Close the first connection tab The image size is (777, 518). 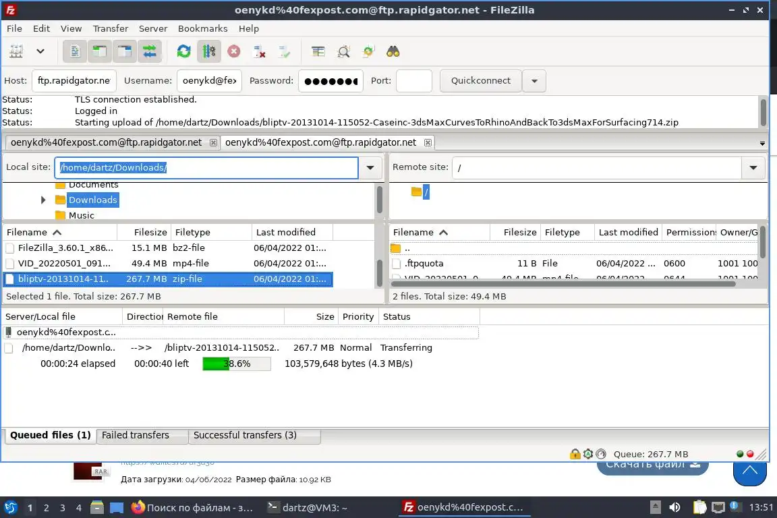[213, 143]
